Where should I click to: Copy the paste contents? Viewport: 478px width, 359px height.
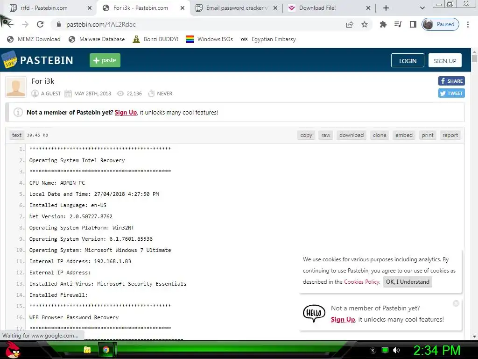[306, 135]
